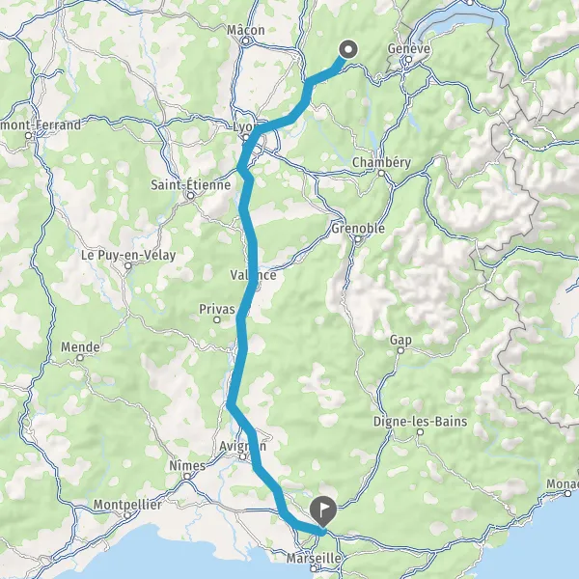Click the Nîmes city marker dot
The width and height of the screenshot is (579, 579).
click(187, 477)
